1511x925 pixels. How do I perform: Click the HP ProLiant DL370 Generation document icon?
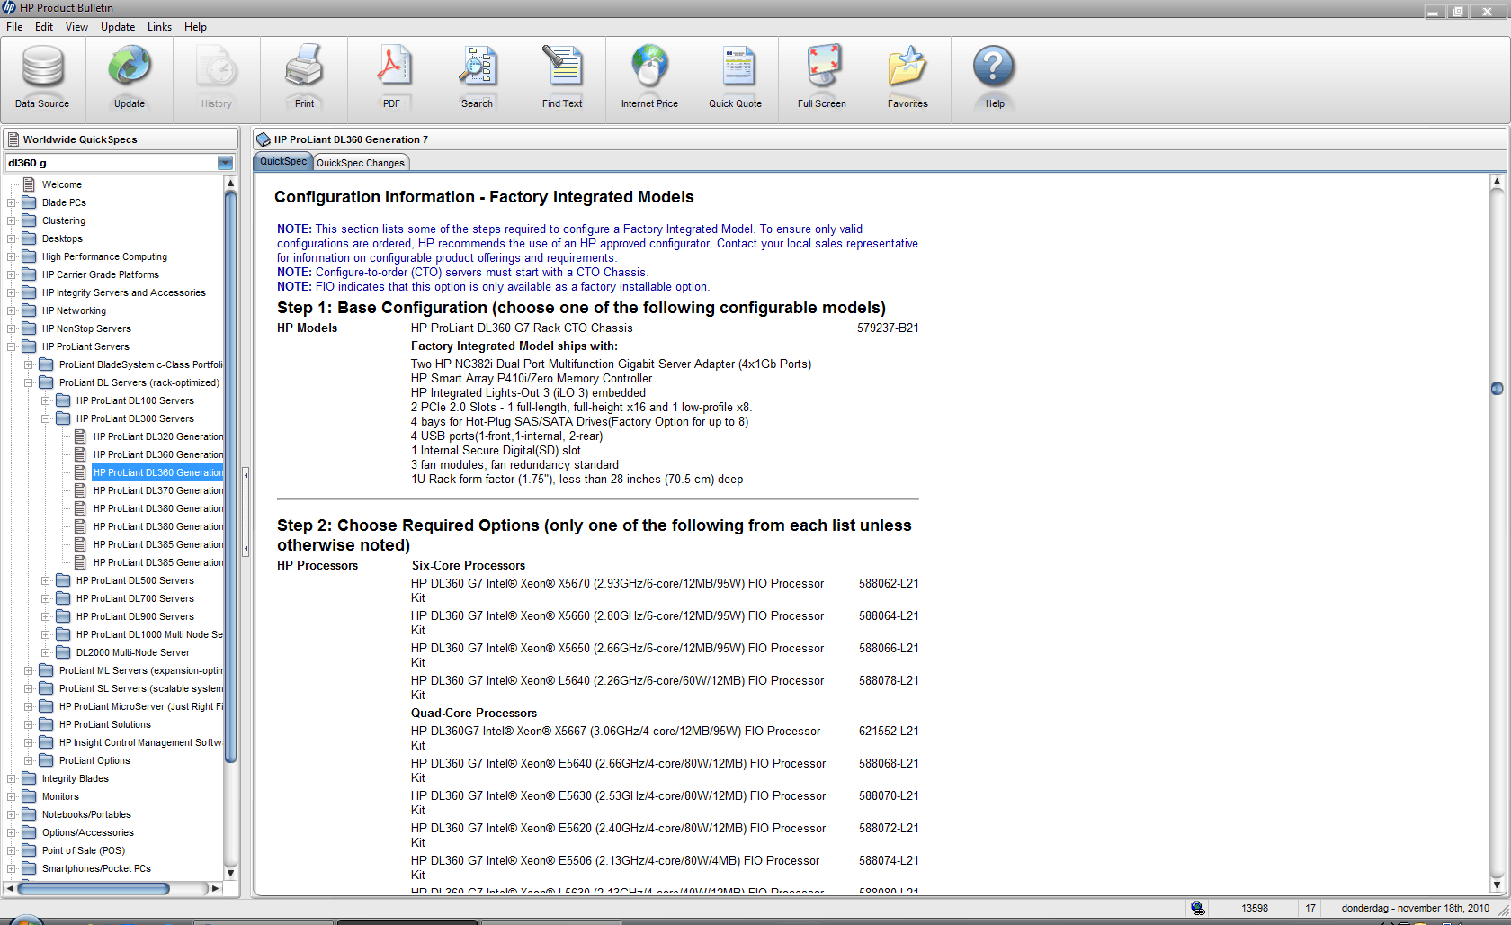(81, 490)
